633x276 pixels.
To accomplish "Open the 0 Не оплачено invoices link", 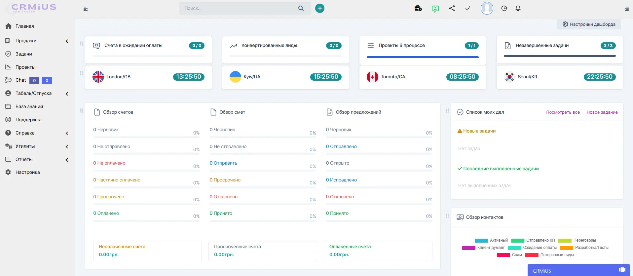I will click(109, 163).
